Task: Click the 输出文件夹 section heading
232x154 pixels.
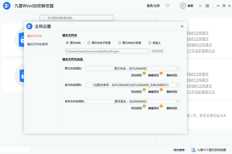Action: (x=70, y=35)
